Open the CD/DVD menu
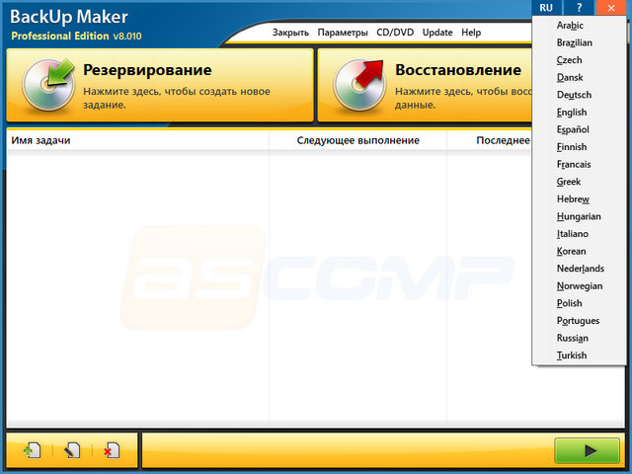This screenshot has height=474, width=632. (x=395, y=33)
